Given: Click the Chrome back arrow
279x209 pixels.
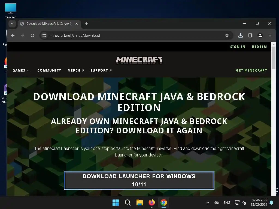Looking at the screenshot, I should click(x=13, y=35).
